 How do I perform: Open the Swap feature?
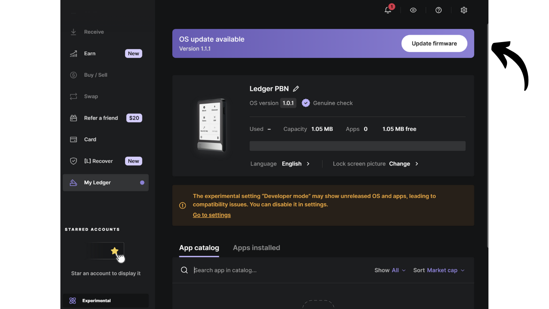pos(91,96)
